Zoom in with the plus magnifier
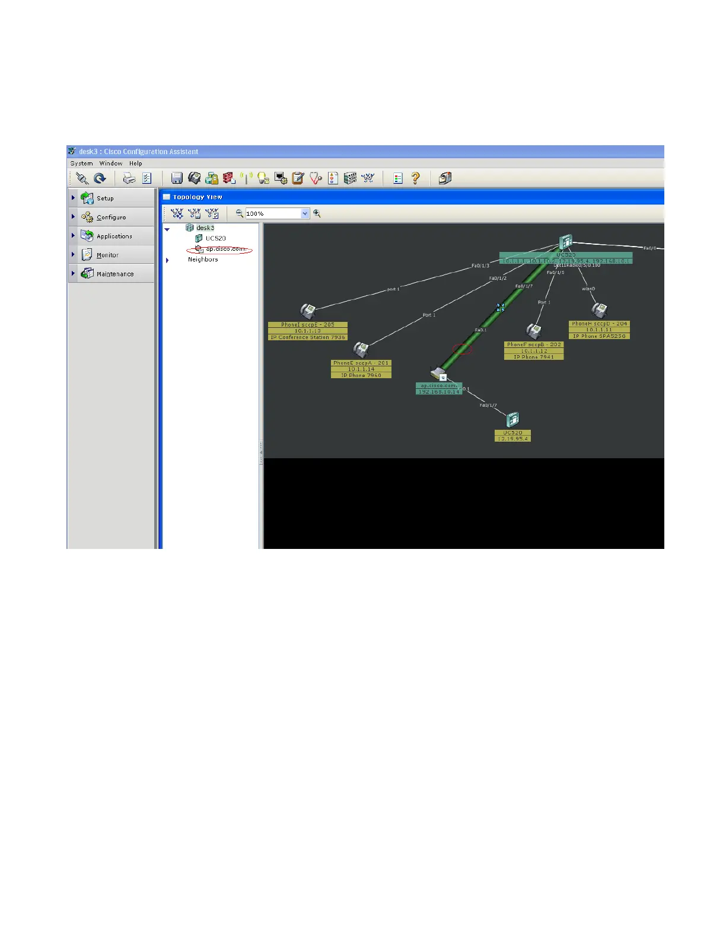Viewport: 726px width, 939px height. point(317,213)
